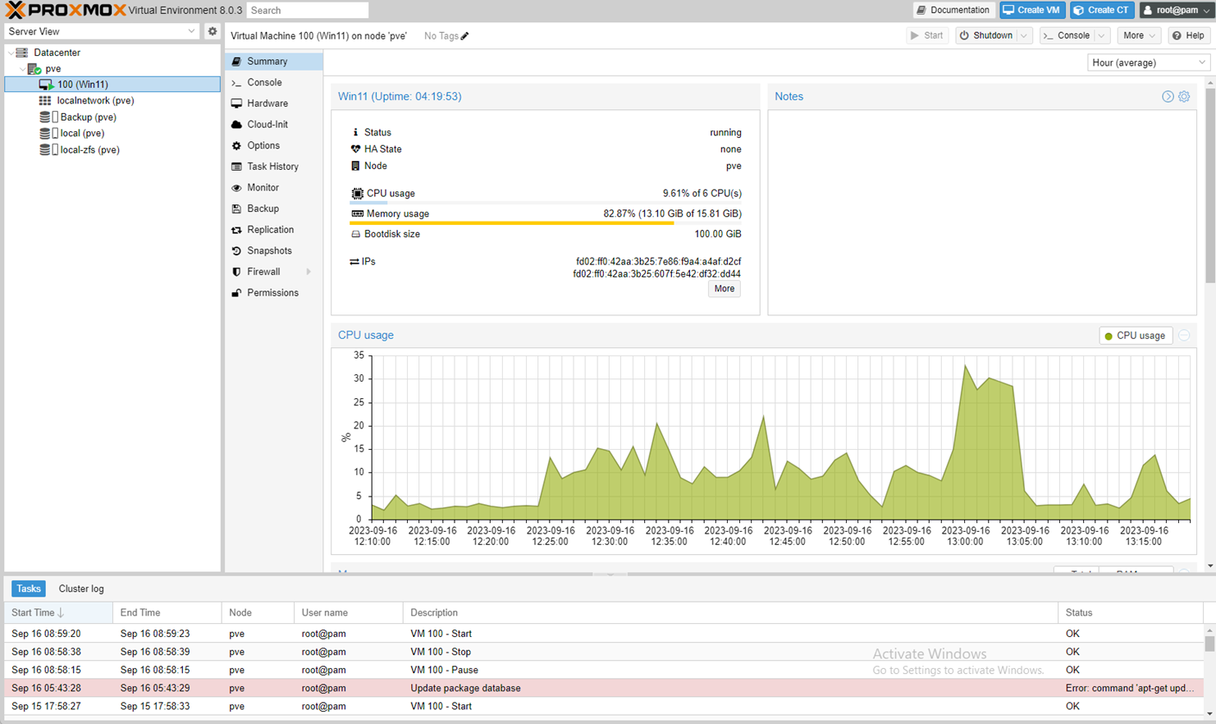Toggle the CPU usage legend series

pos(1136,336)
